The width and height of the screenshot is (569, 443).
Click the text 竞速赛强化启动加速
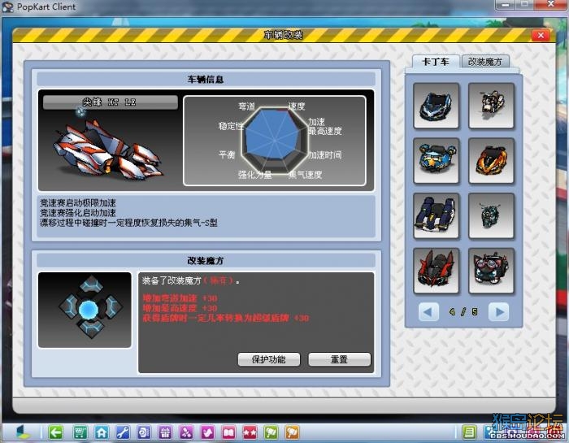tap(78, 213)
